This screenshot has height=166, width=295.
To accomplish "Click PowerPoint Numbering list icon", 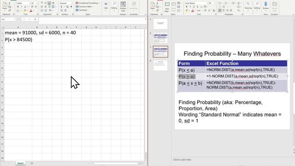I will [226, 3].
